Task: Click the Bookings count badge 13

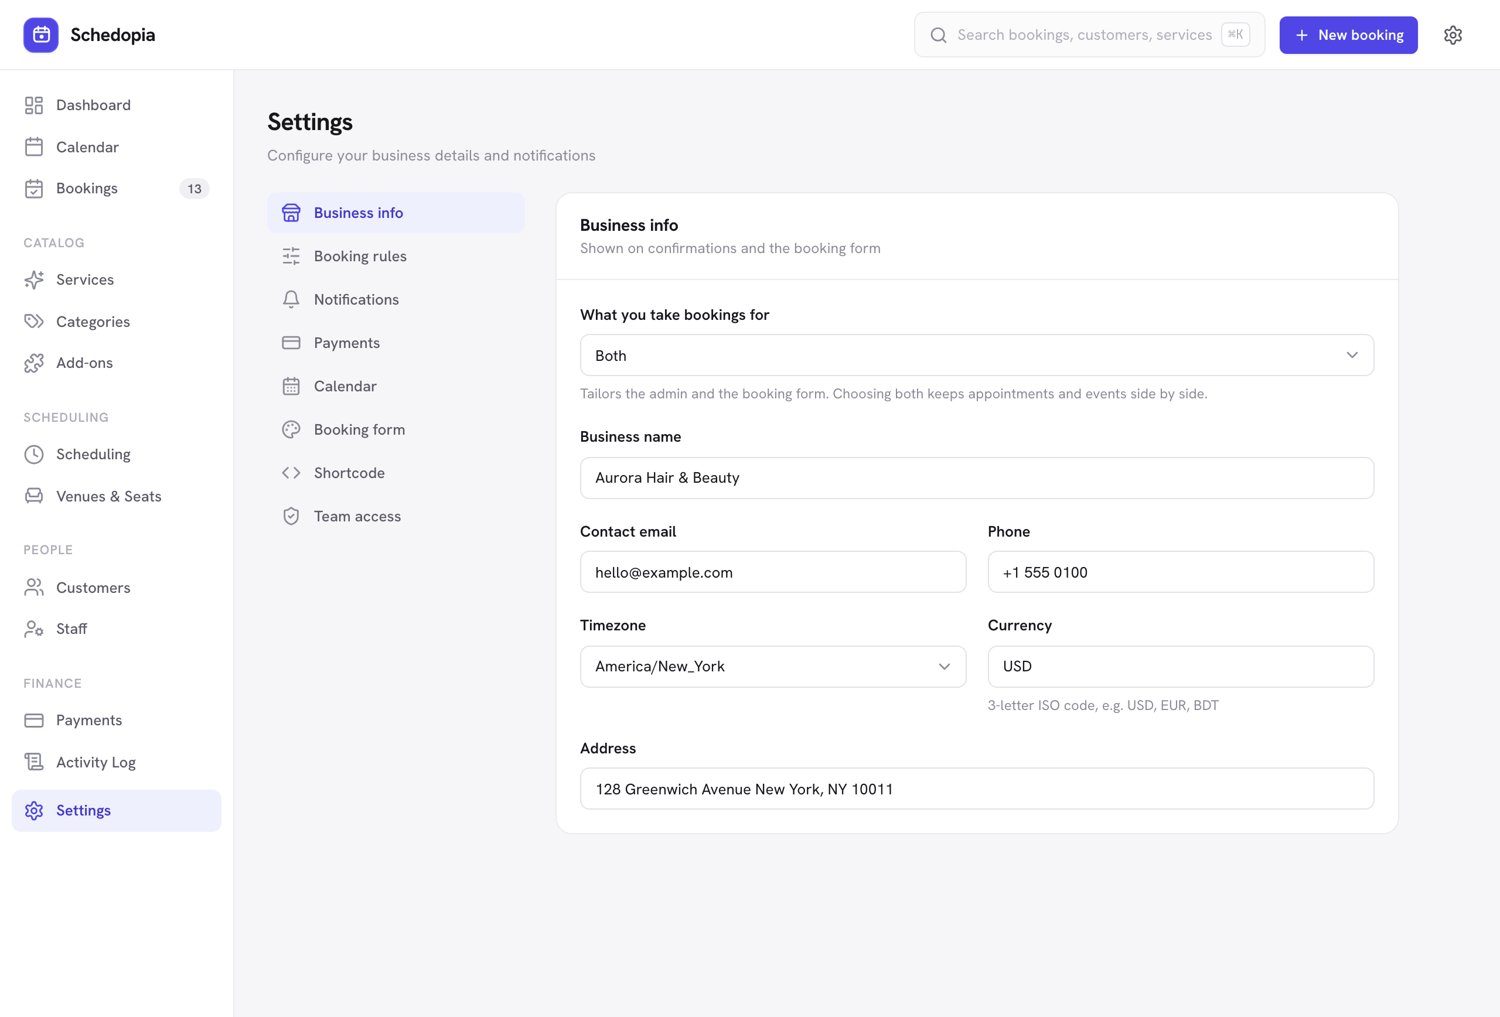Action: tap(195, 189)
